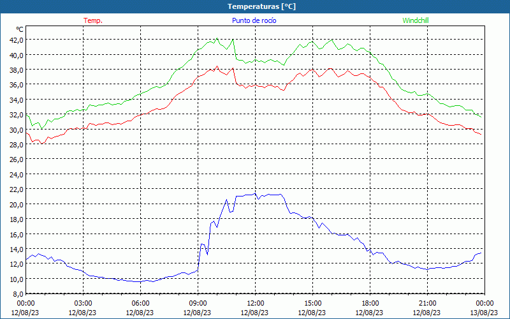Click the 42,0 y-axis value

tap(17, 40)
